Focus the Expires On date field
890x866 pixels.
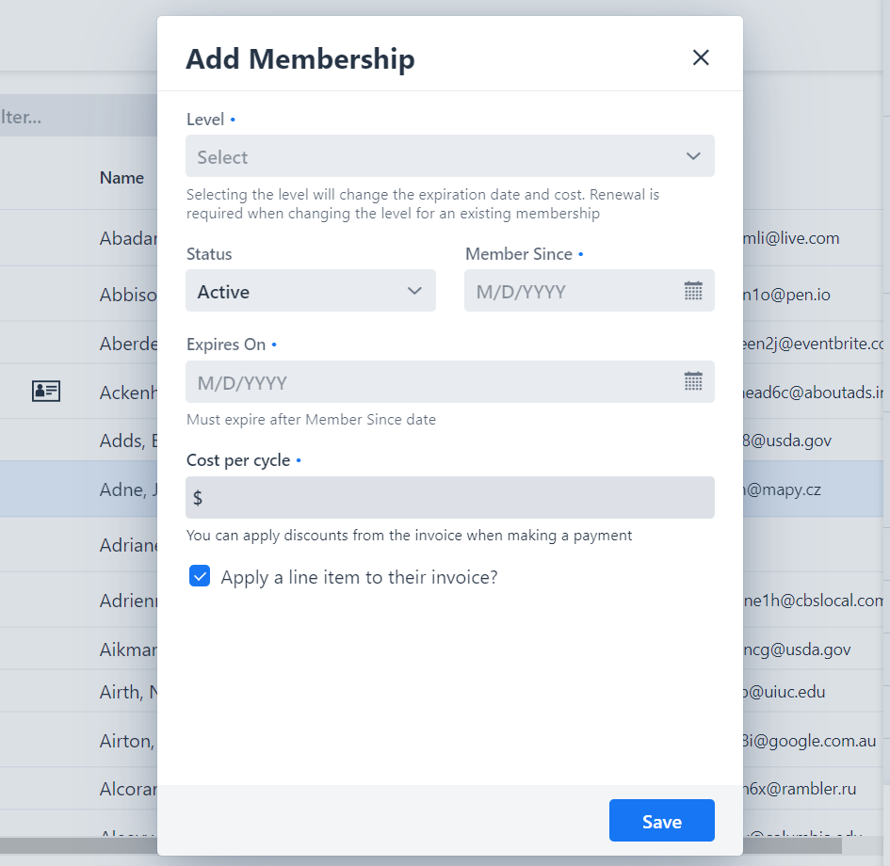point(433,382)
